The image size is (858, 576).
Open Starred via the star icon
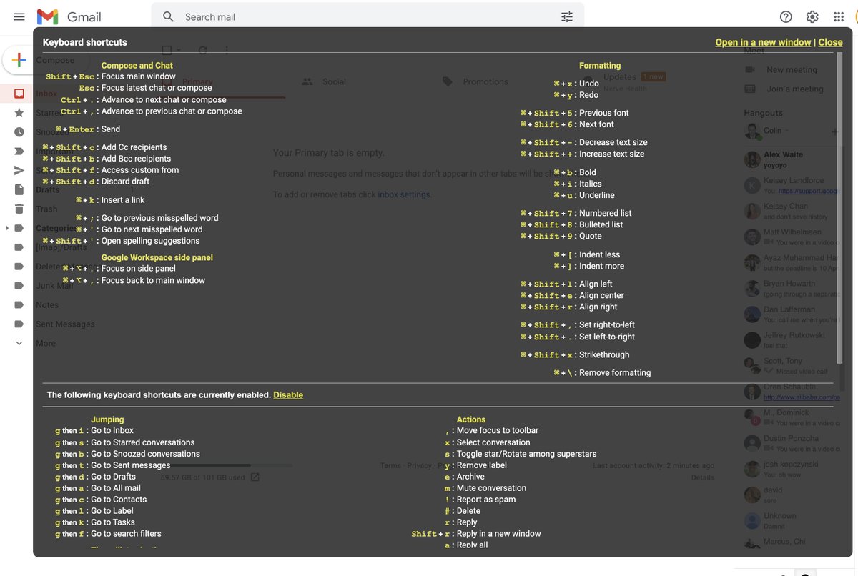point(19,113)
